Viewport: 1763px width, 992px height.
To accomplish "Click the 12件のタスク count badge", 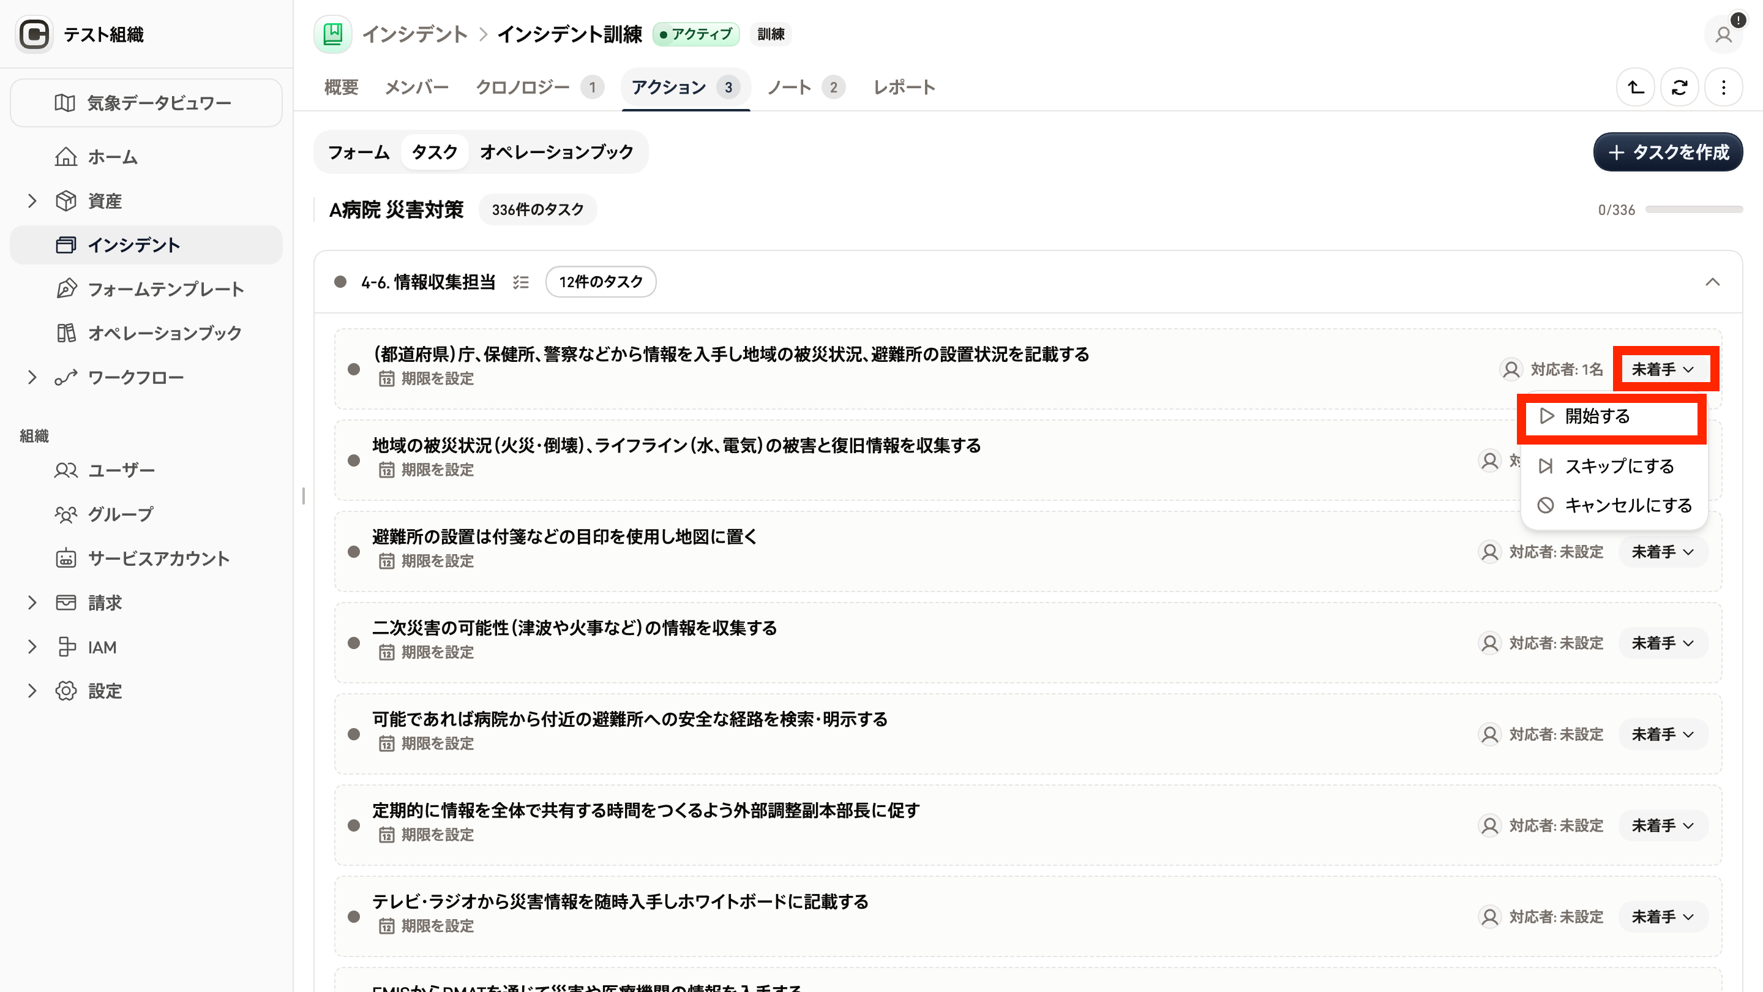I will coord(600,282).
